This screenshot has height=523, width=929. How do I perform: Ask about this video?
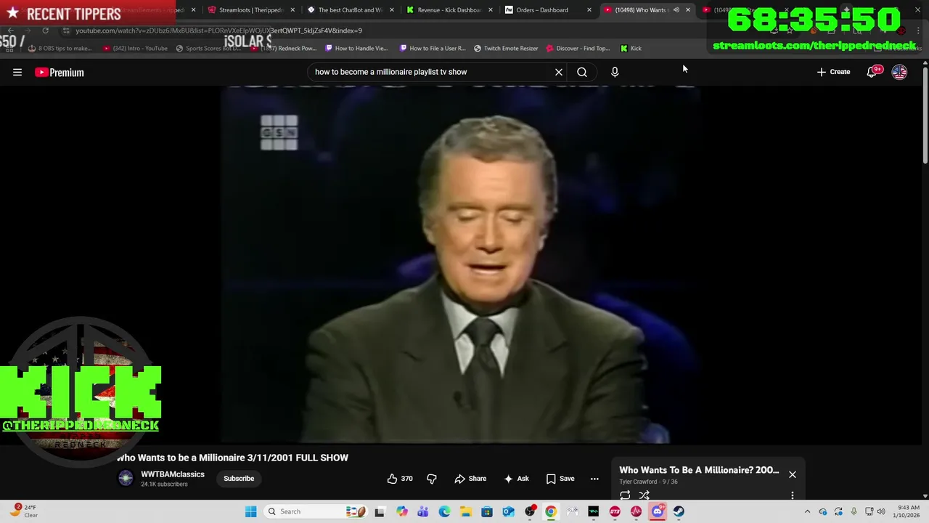pos(516,479)
